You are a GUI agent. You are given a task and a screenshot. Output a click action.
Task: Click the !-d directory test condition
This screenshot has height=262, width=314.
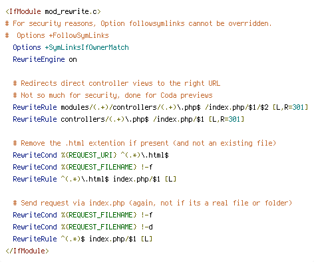tap(147, 227)
